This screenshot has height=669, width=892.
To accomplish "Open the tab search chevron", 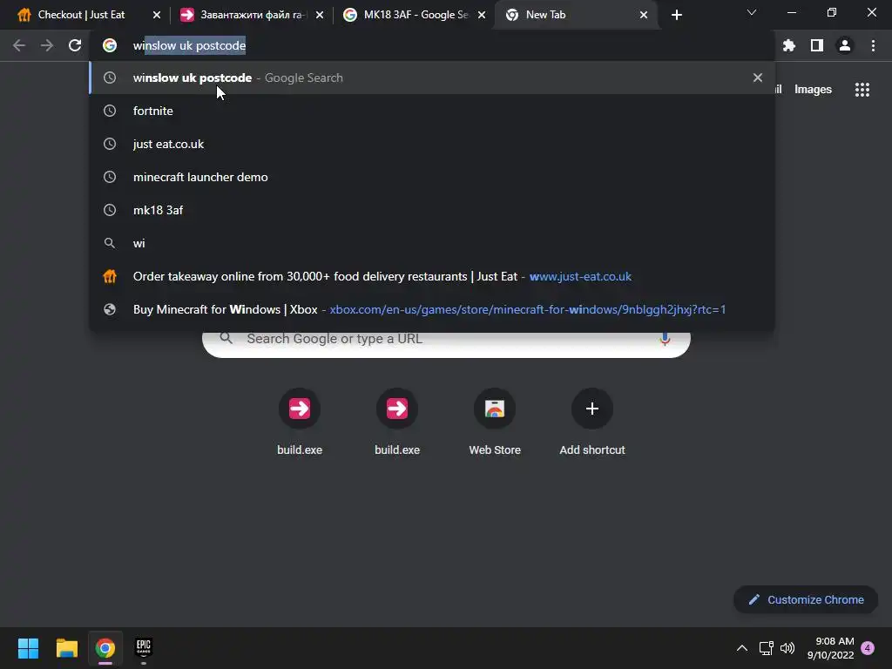I will point(752,12).
